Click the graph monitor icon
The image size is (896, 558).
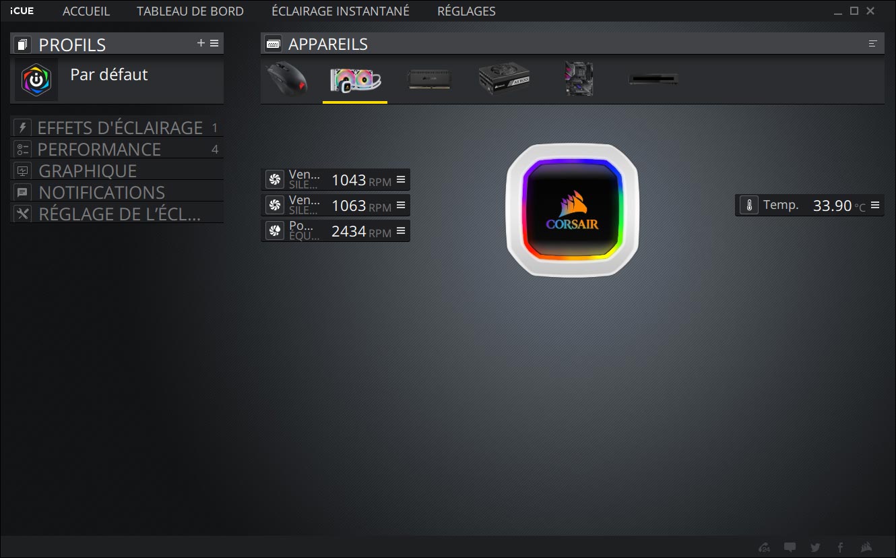[22, 170]
